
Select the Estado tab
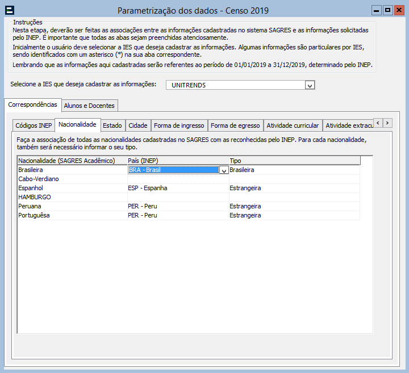coord(112,125)
